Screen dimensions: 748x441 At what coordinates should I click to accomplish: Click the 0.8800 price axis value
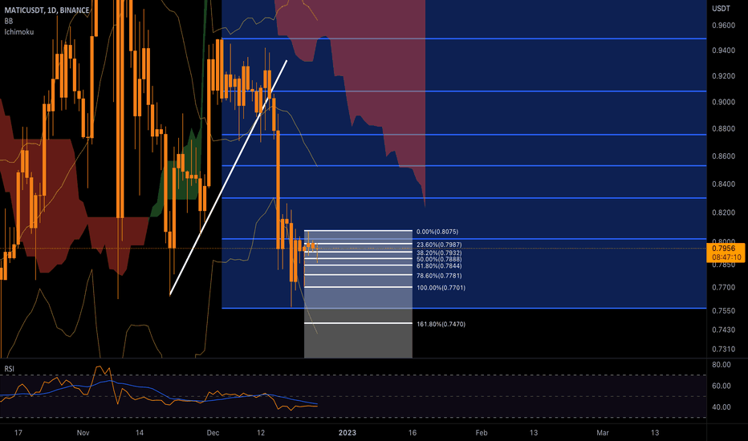[x=723, y=129]
